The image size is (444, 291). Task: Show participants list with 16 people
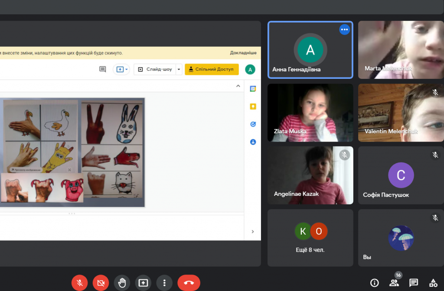394,283
